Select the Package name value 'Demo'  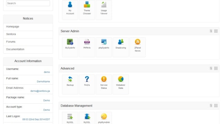47,100
